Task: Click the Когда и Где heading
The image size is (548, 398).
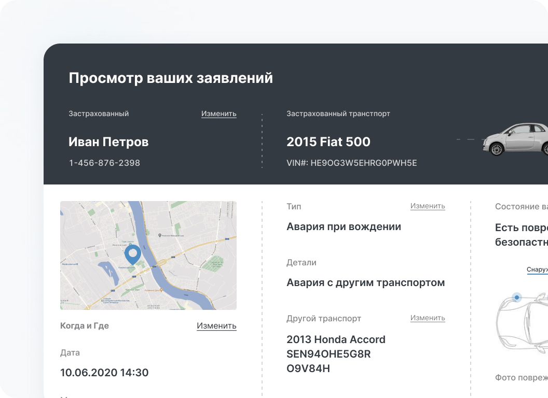Action: (x=84, y=326)
